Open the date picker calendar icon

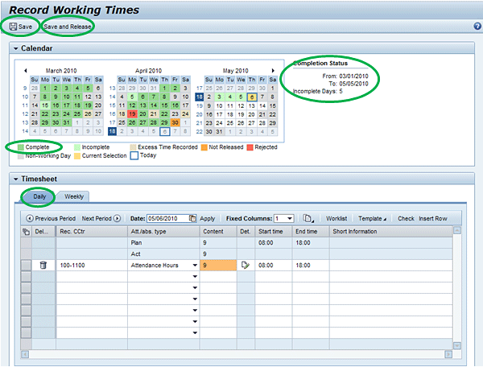pyautogui.click(x=192, y=218)
